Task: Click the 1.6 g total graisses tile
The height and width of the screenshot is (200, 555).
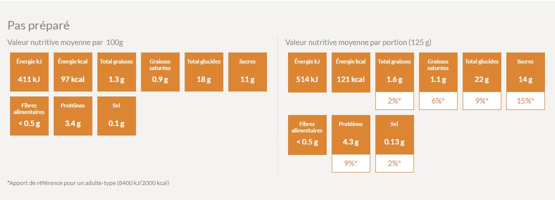Action: tap(394, 72)
